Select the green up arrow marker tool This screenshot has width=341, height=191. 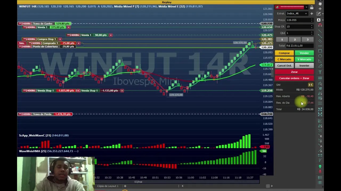pyautogui.click(x=320, y=166)
